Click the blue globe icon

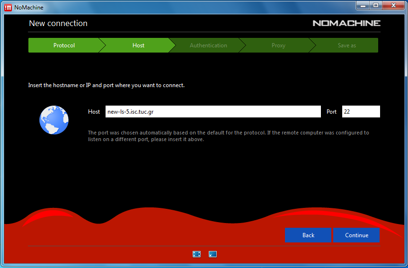coord(54,120)
